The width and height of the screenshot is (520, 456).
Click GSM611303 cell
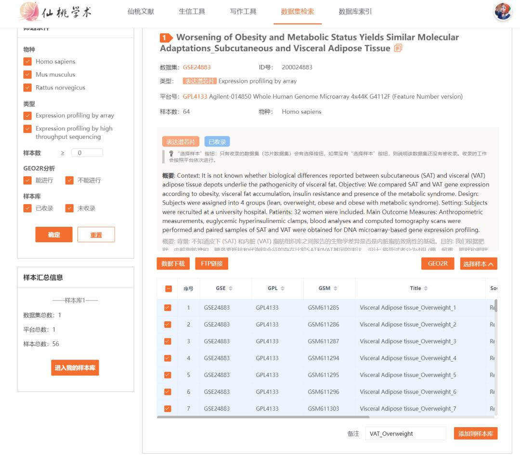point(324,409)
